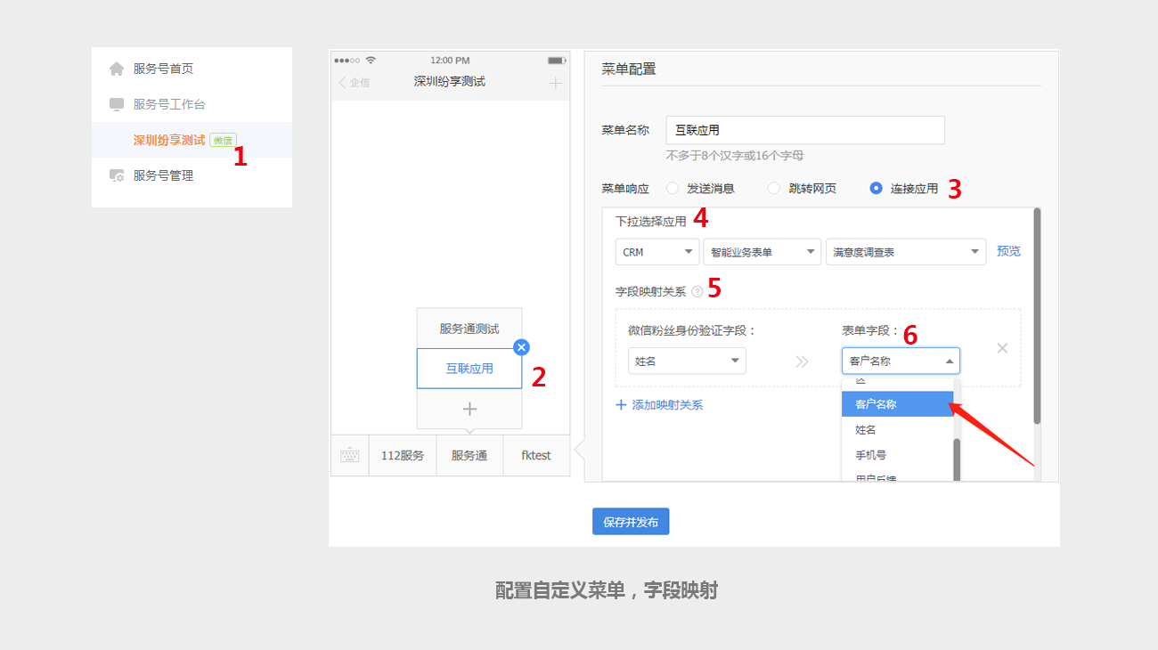Select the 跳转网页 radio option
Viewport: 1158px width, 650px height.
point(774,189)
